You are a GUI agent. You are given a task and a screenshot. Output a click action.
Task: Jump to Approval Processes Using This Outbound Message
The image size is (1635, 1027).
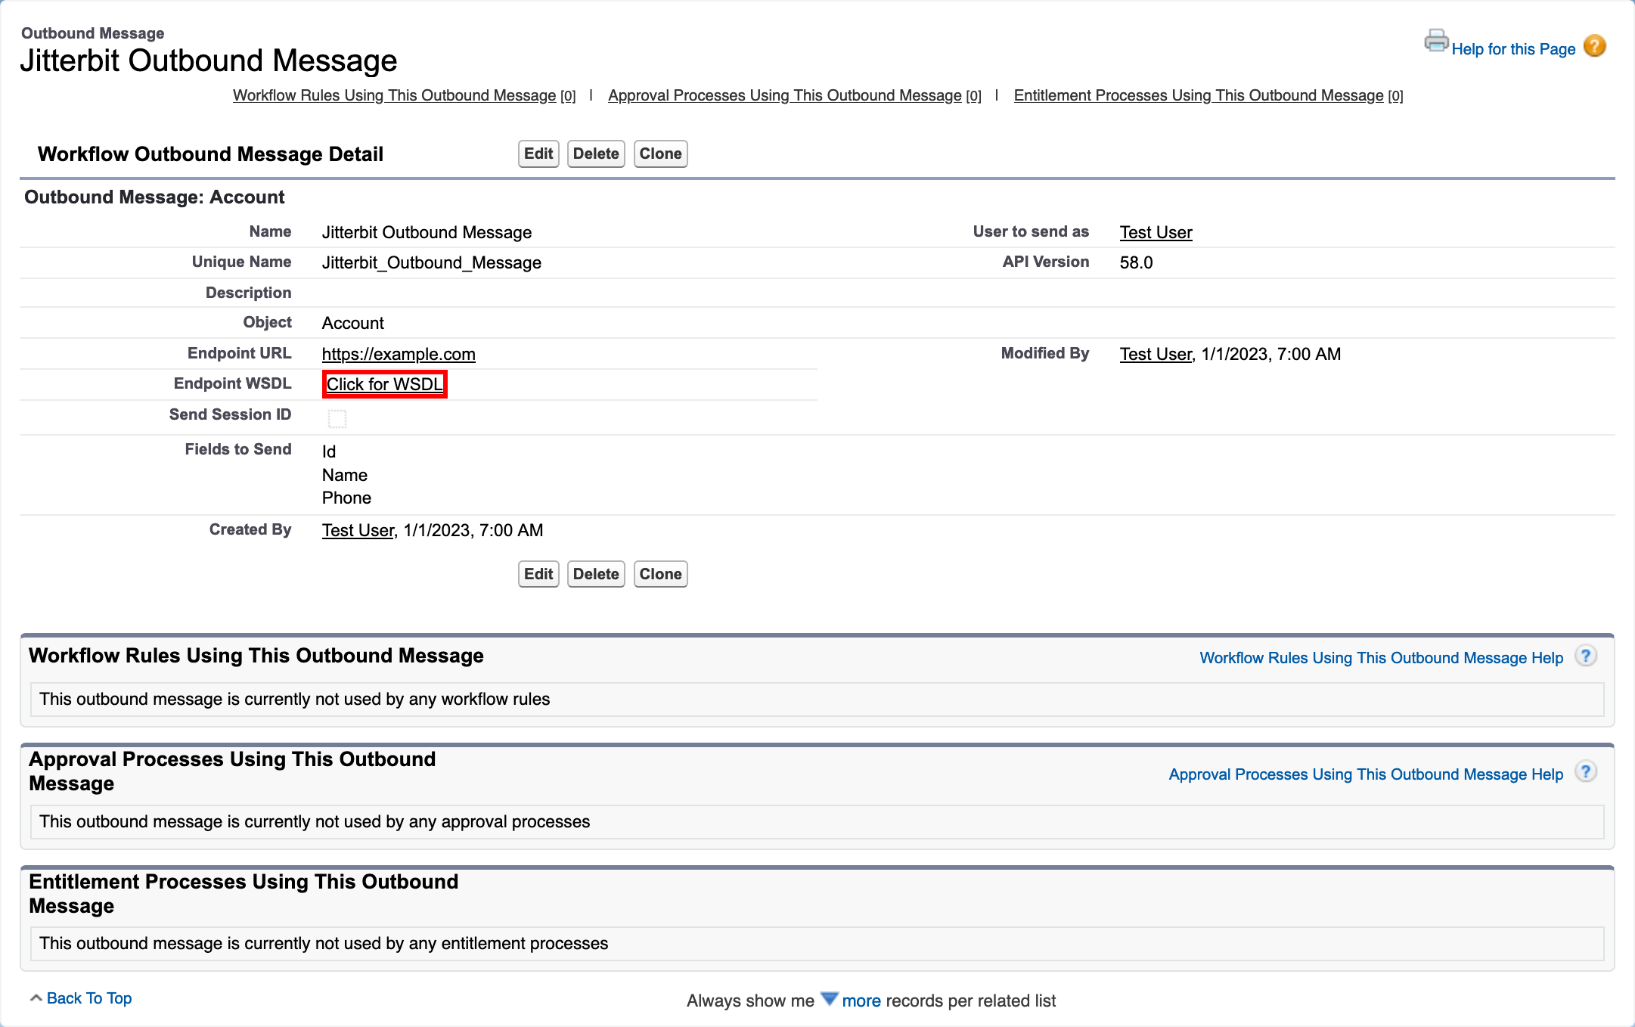coord(784,95)
